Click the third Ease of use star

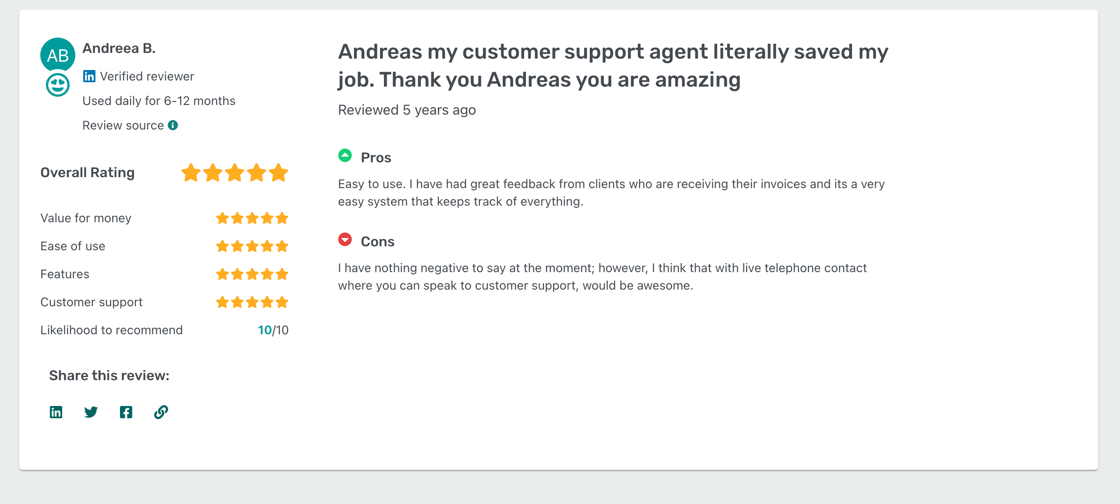(x=253, y=245)
